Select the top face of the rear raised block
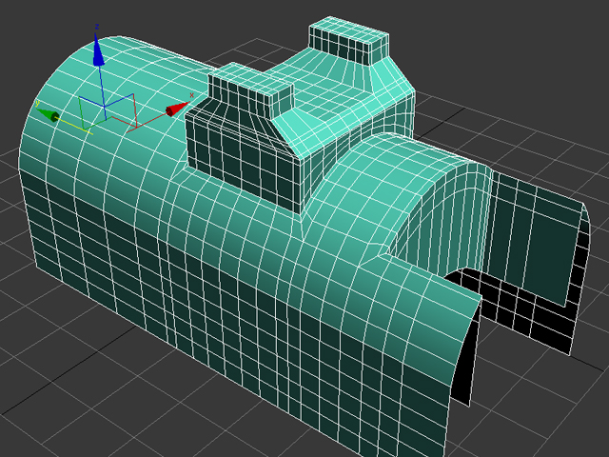This screenshot has height=457, width=609. 347,38
